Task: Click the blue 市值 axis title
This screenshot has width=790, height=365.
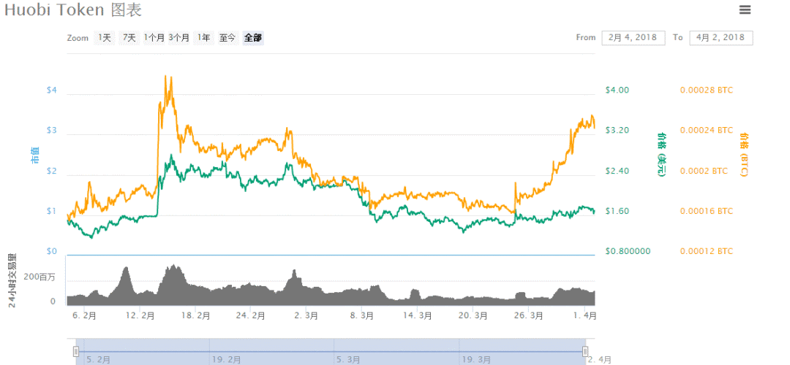Action: (35, 155)
